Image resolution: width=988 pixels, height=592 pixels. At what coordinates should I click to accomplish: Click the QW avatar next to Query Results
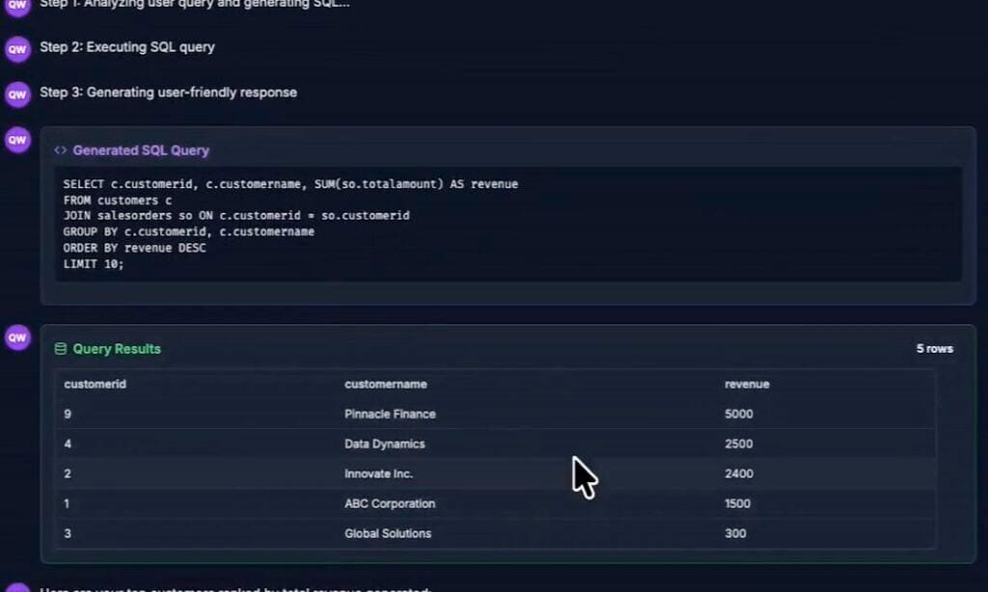[x=17, y=337]
